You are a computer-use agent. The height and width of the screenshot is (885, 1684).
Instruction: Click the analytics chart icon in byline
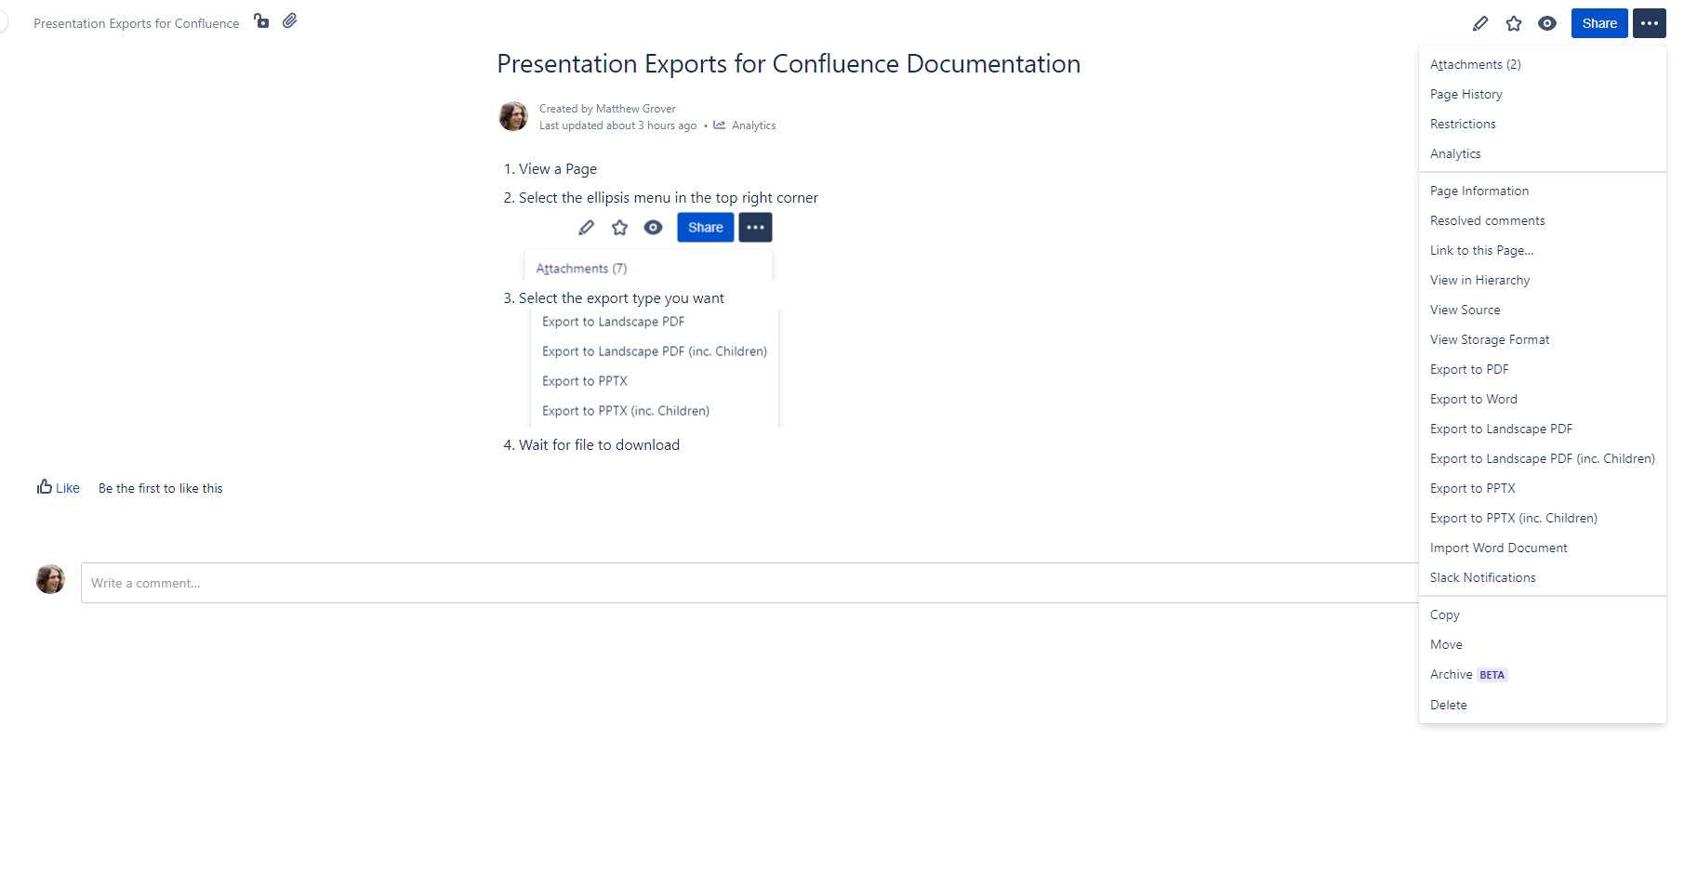point(720,125)
